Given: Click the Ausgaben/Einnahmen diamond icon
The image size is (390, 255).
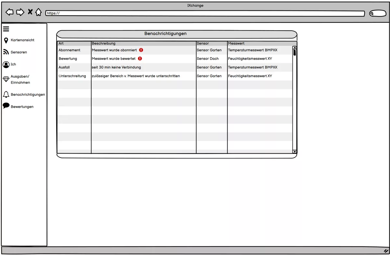Looking at the screenshot, I should 6,79.
